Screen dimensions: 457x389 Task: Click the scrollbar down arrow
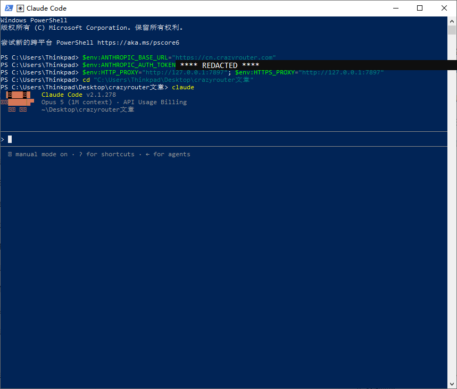click(x=452, y=384)
